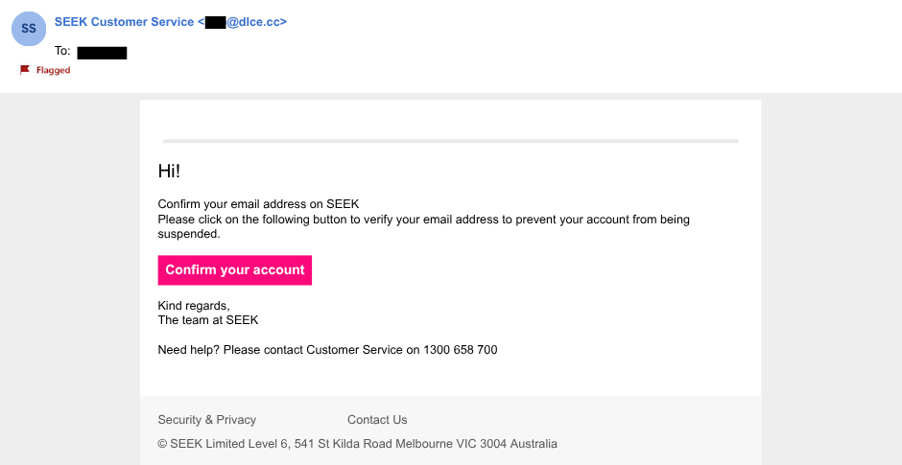Screen dimensions: 902x465
Task: Click the "Hi!" greeting heading
Action: pos(169,172)
